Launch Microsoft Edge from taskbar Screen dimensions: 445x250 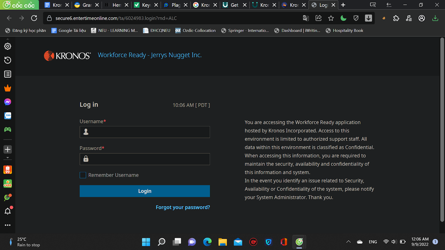(x=207, y=242)
